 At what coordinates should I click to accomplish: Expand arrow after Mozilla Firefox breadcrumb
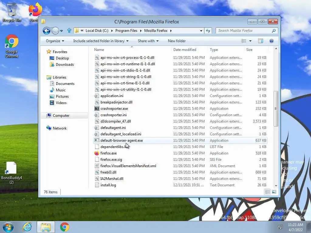[171, 31]
